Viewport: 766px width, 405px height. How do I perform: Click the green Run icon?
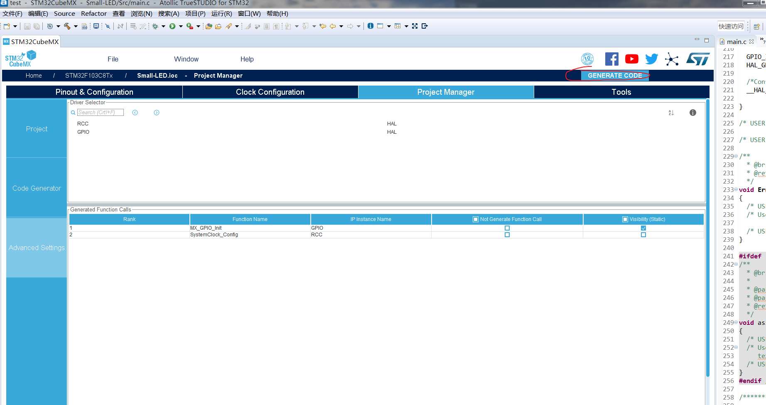point(172,26)
